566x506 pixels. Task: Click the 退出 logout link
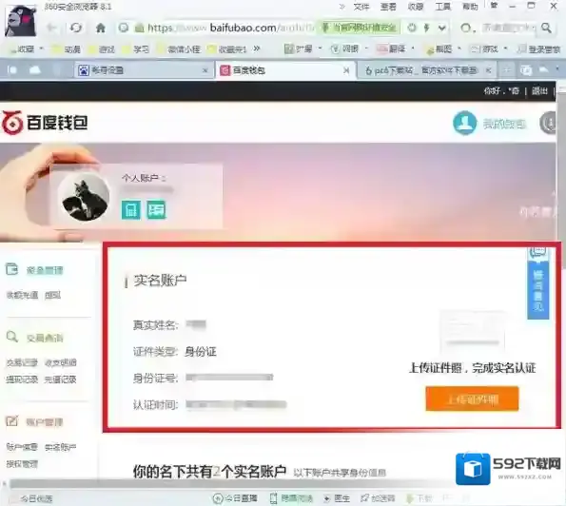(539, 91)
